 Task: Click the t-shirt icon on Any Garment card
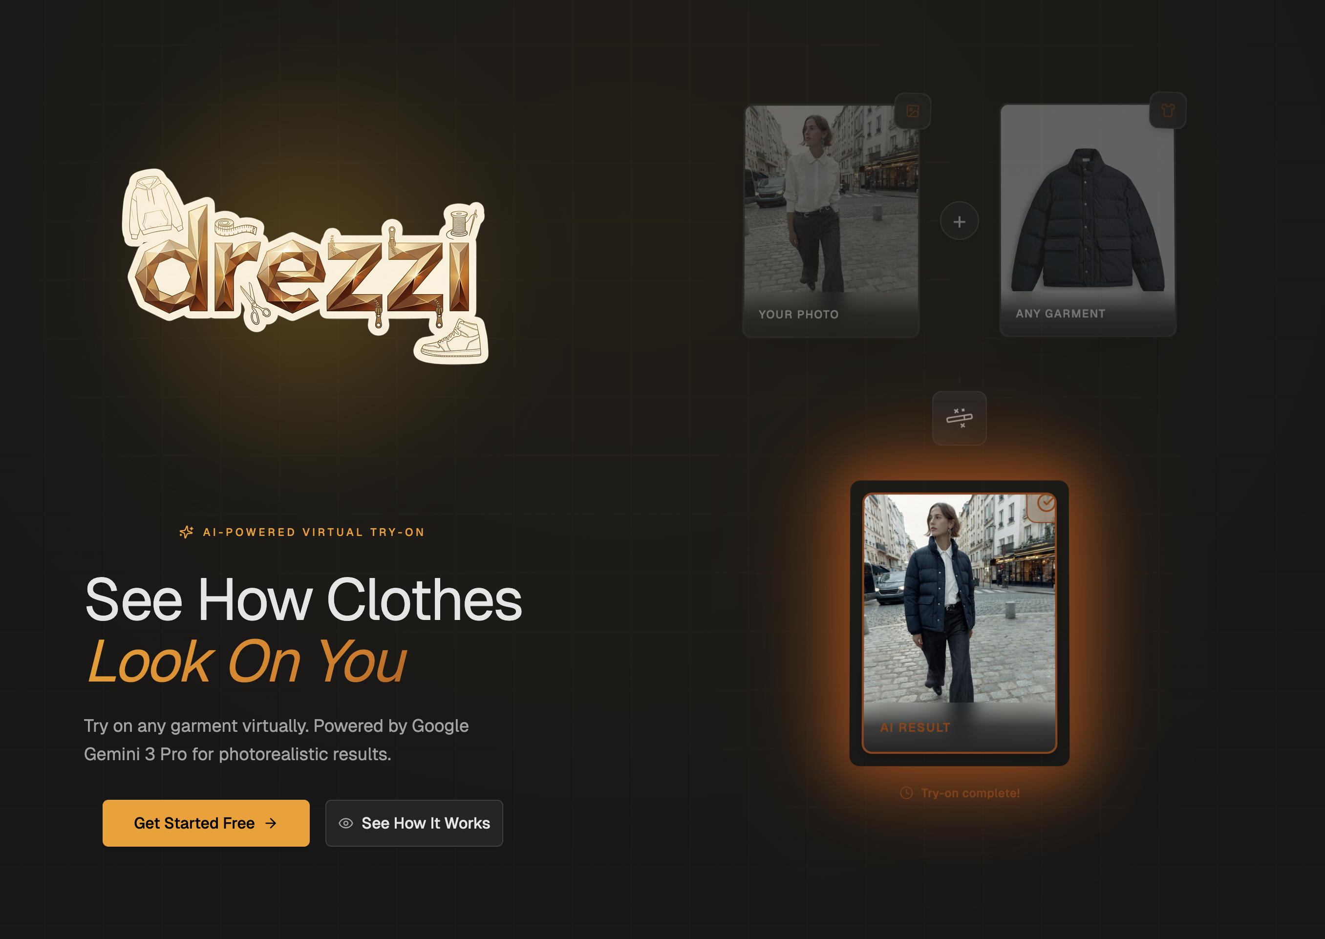click(x=1168, y=110)
